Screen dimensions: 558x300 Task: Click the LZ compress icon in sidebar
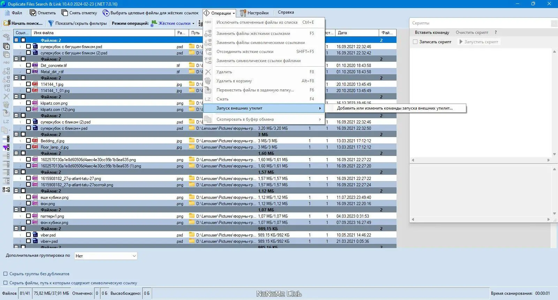coord(6,122)
